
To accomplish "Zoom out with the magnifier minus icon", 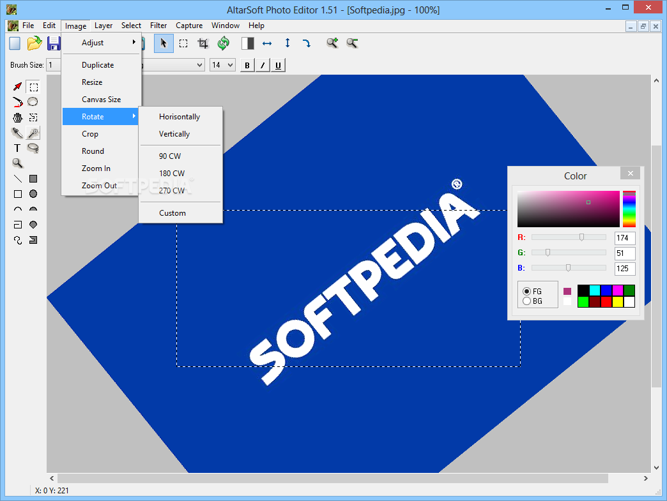I will [352, 43].
